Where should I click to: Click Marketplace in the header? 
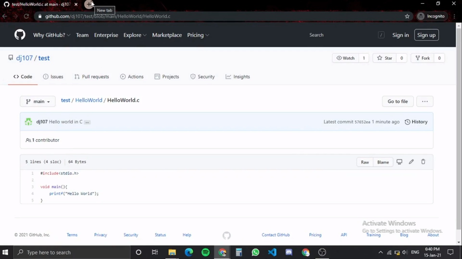tap(167, 35)
